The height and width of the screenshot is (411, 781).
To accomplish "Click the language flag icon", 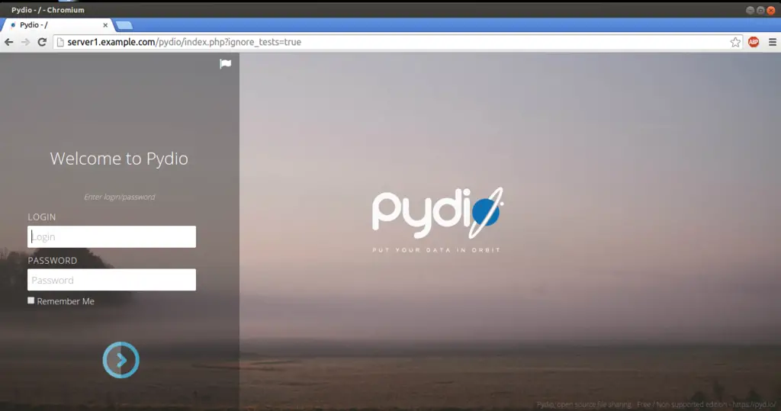I will pos(226,64).
